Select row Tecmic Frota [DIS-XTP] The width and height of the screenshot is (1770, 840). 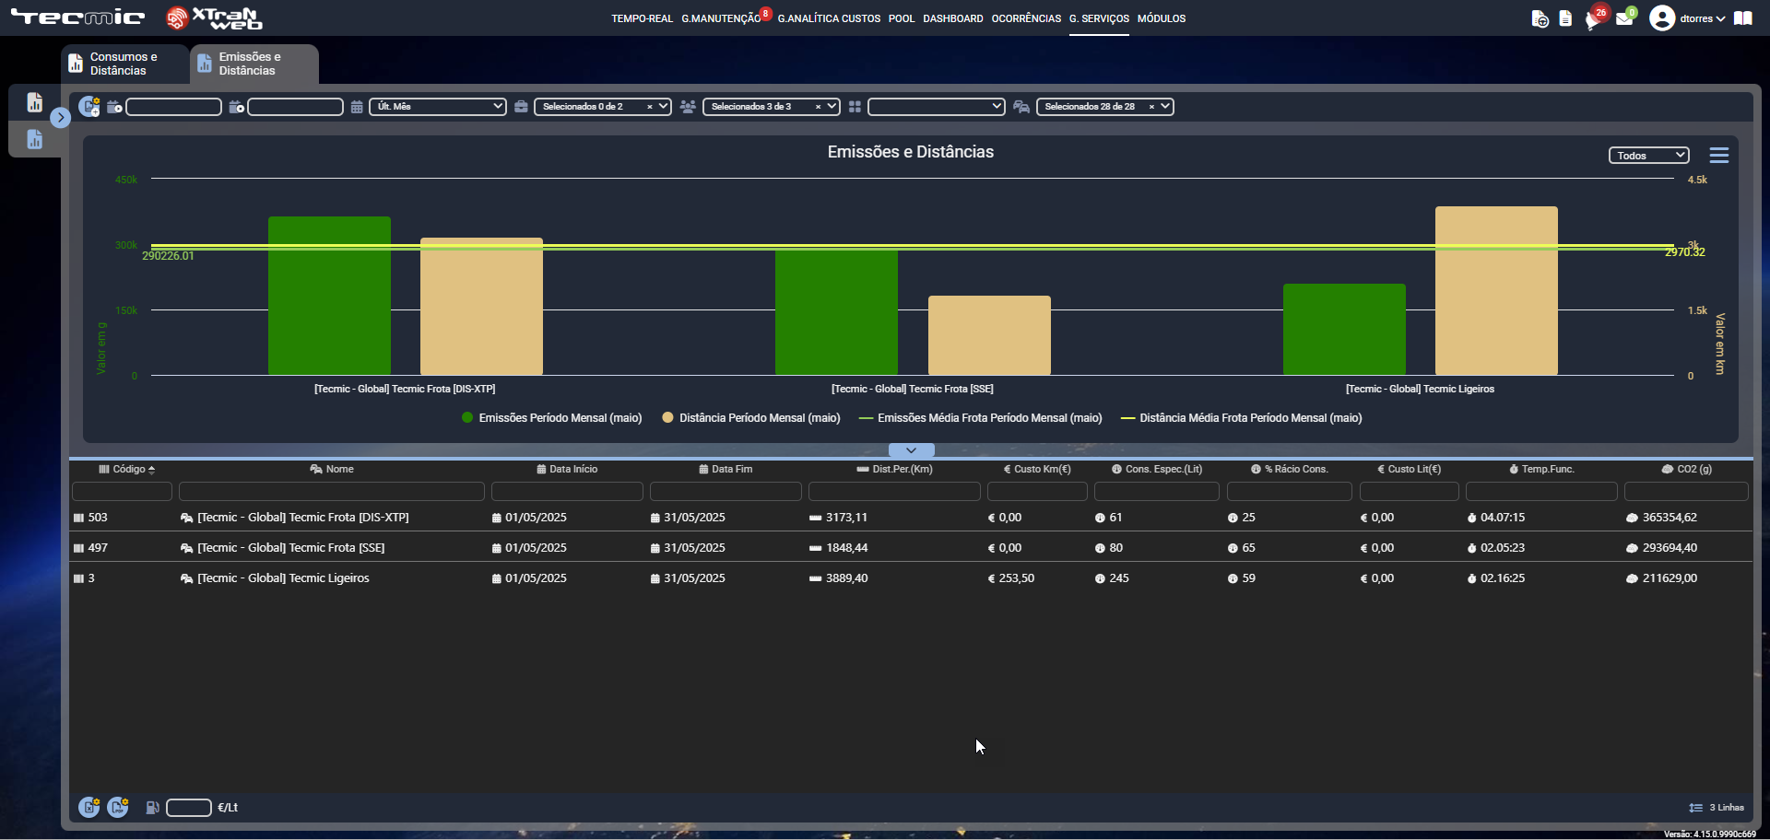coord(911,518)
